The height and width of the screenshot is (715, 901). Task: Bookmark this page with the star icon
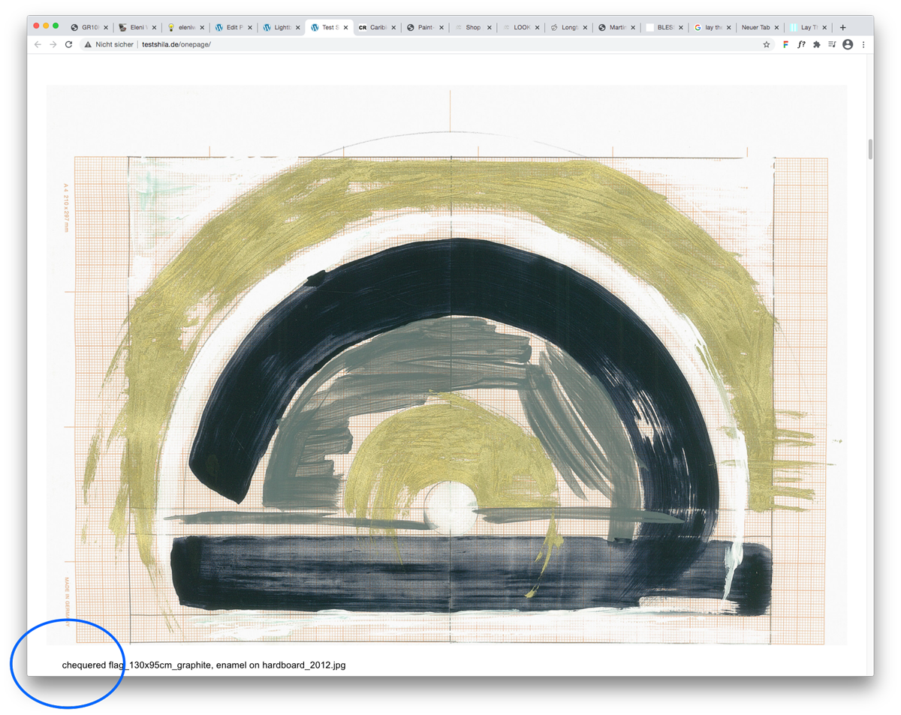[x=767, y=45]
